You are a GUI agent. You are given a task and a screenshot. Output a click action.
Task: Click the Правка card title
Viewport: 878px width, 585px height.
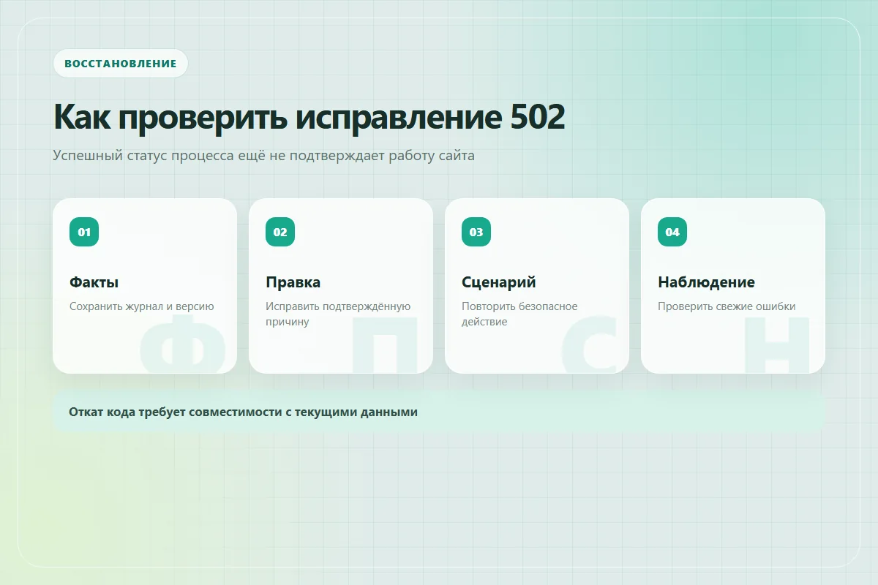coord(293,282)
